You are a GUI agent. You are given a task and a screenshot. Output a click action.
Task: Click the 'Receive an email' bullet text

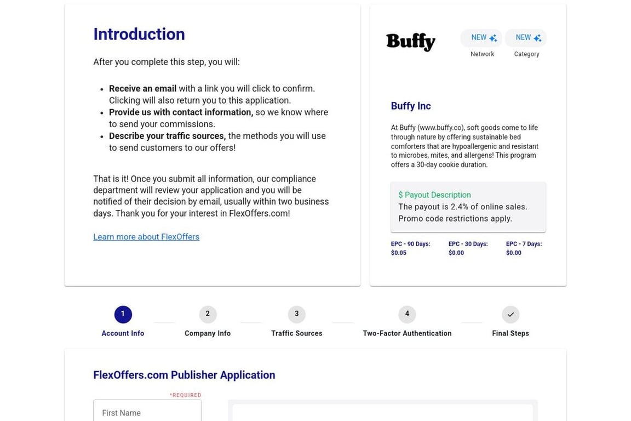click(142, 89)
